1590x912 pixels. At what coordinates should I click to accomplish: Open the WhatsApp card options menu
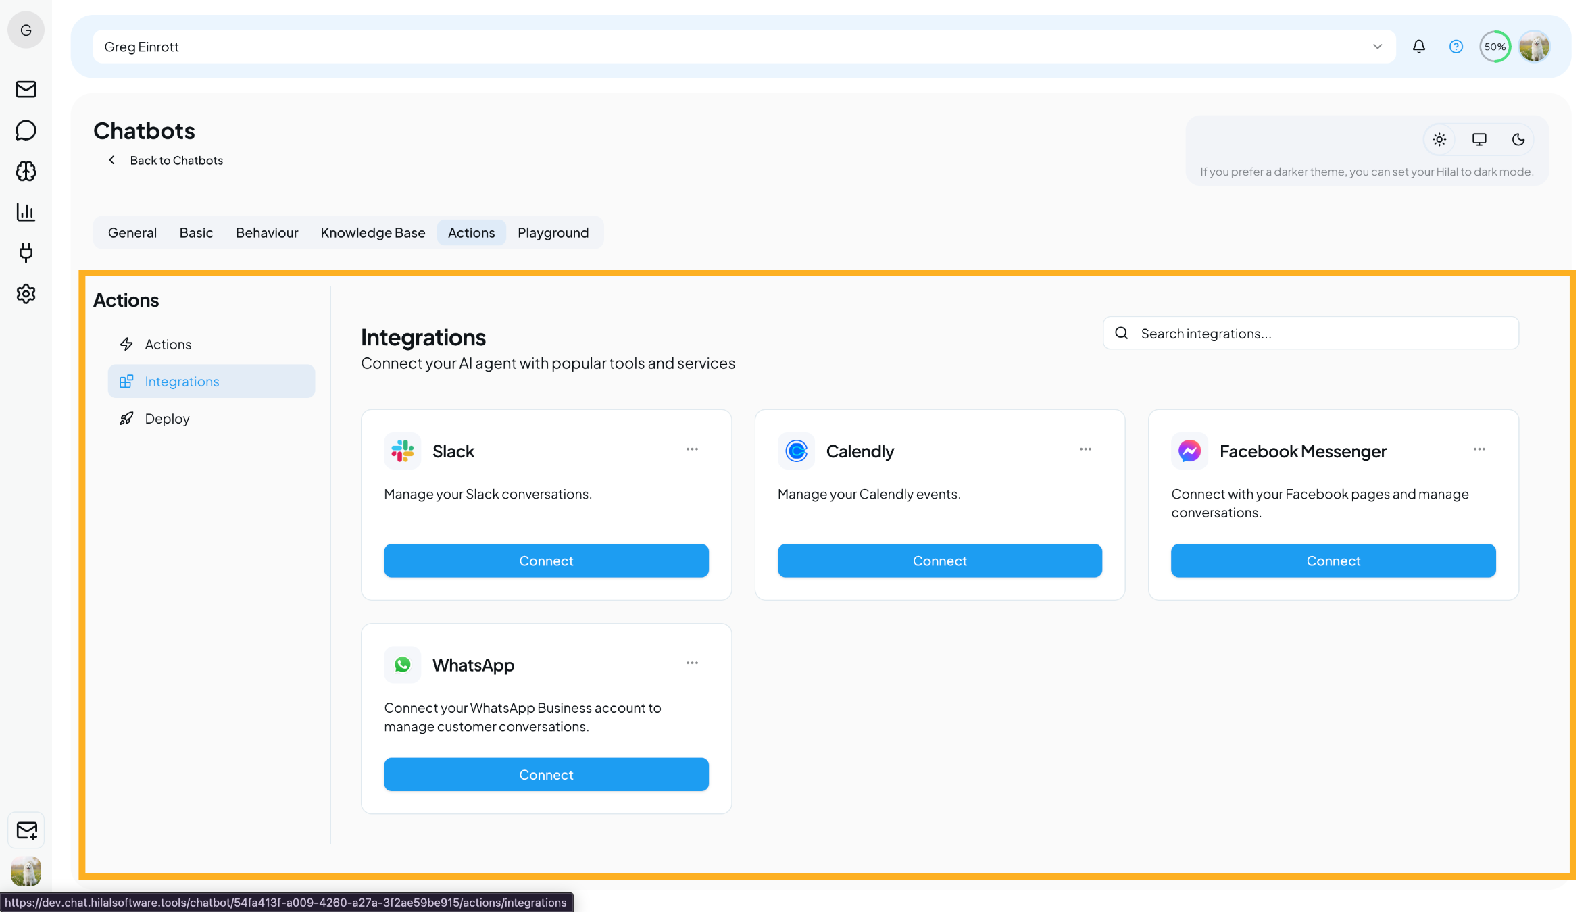(692, 663)
